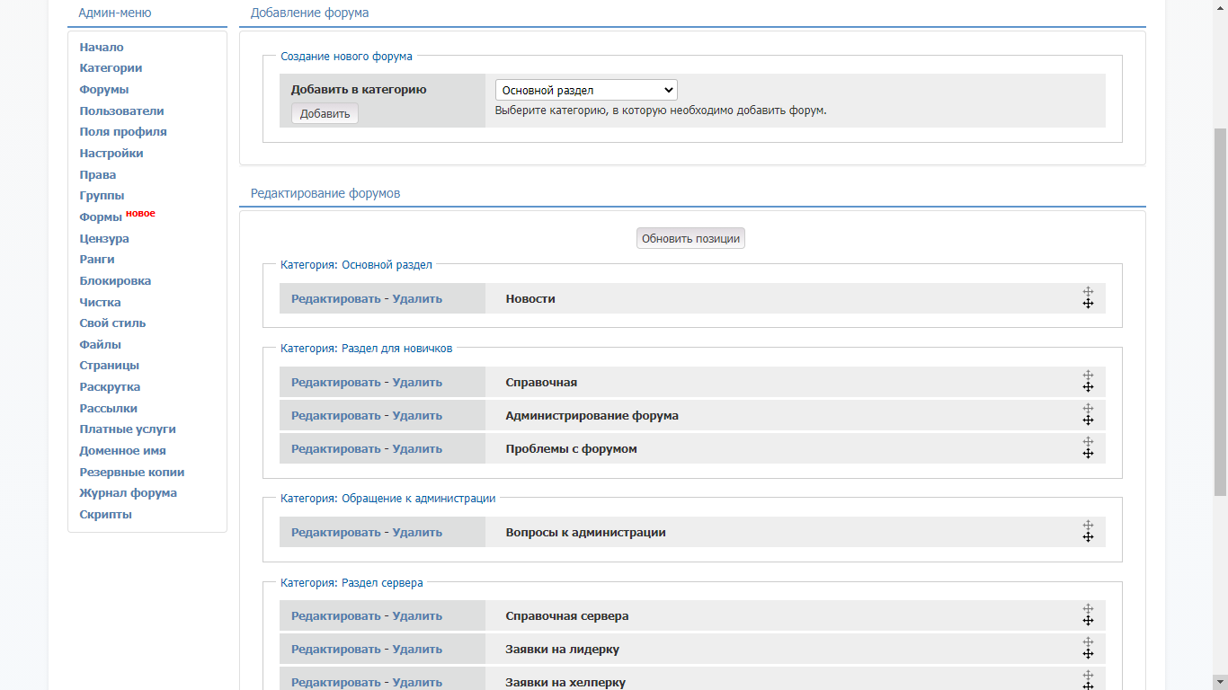Select Резервные копии in the sidebar
The image size is (1228, 690).
click(x=131, y=473)
